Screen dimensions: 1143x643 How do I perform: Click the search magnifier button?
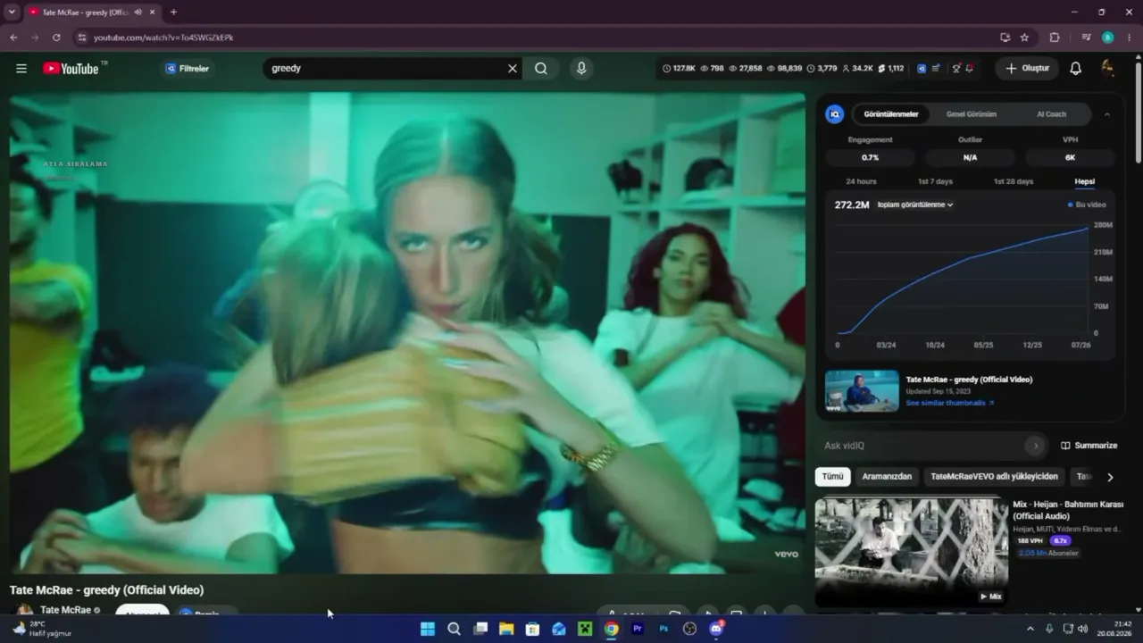(541, 68)
